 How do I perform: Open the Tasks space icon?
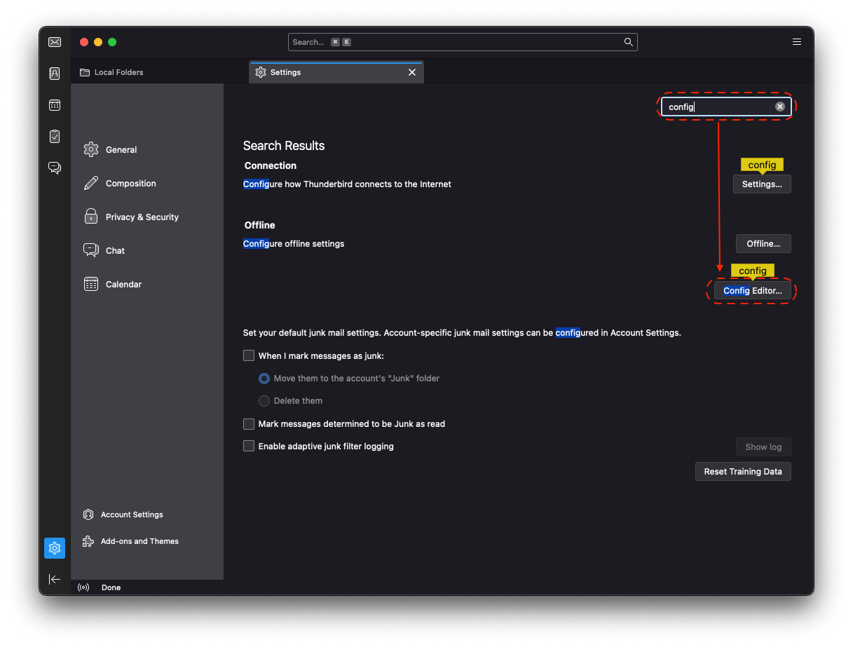55,137
